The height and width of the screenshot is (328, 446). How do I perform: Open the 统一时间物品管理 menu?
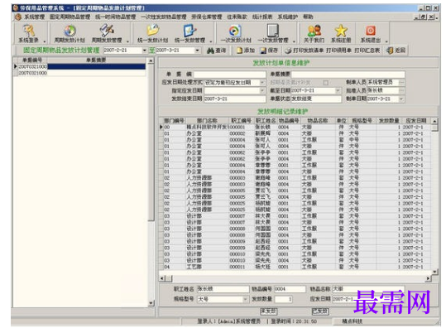tap(116, 17)
